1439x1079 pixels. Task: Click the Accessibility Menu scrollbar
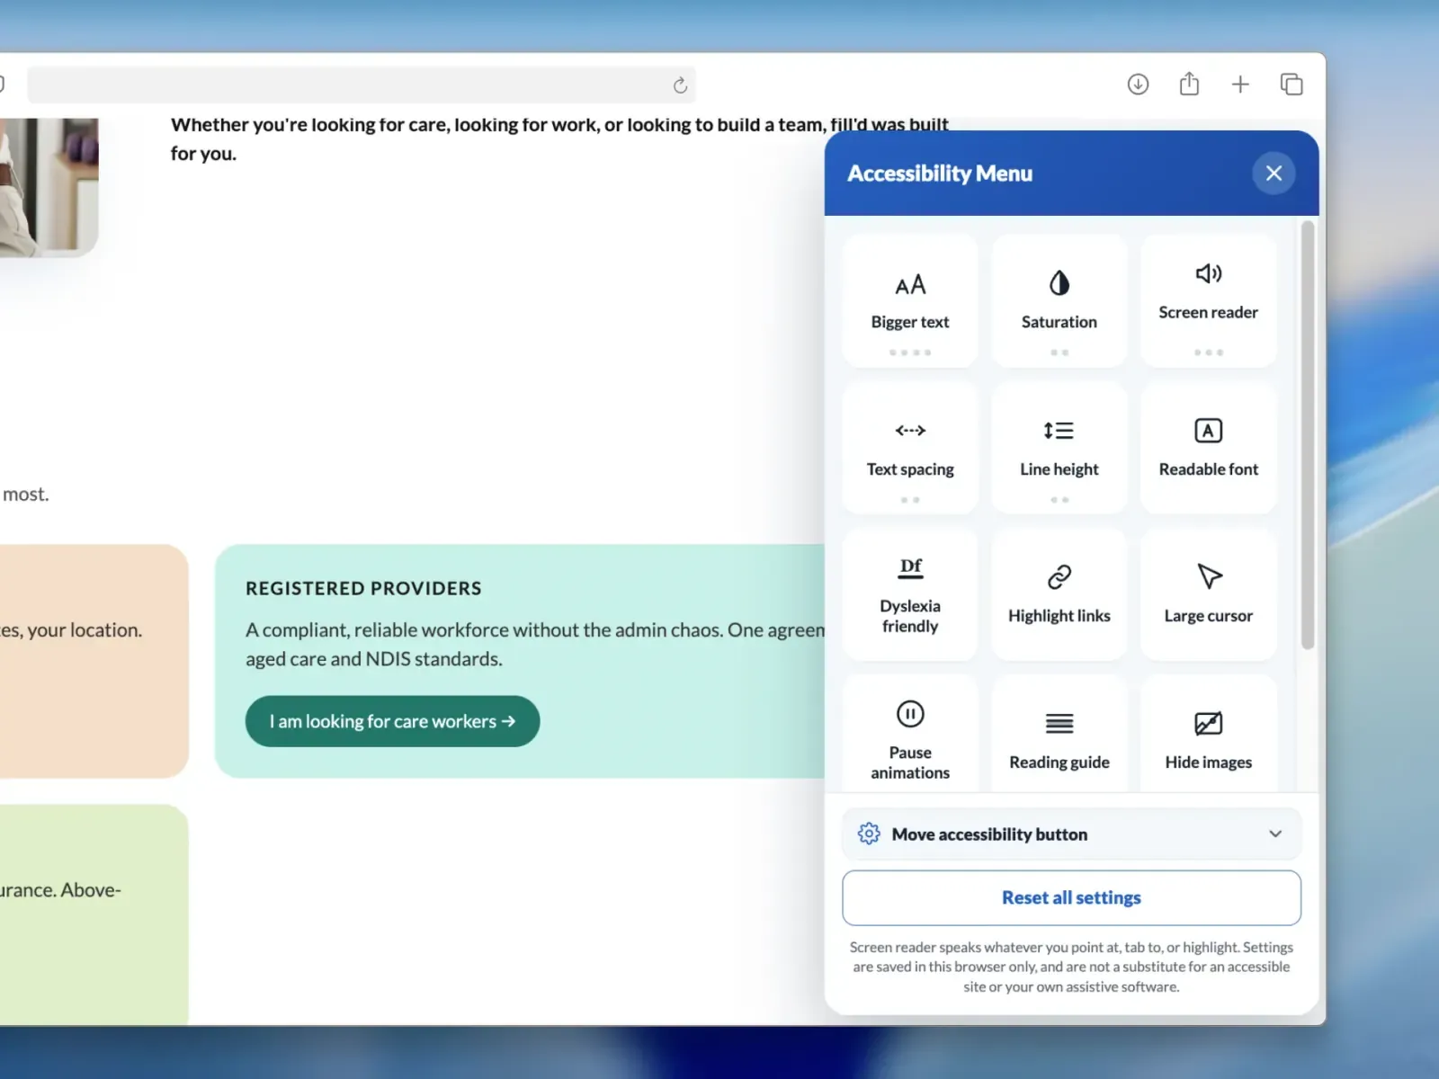pos(1308,435)
